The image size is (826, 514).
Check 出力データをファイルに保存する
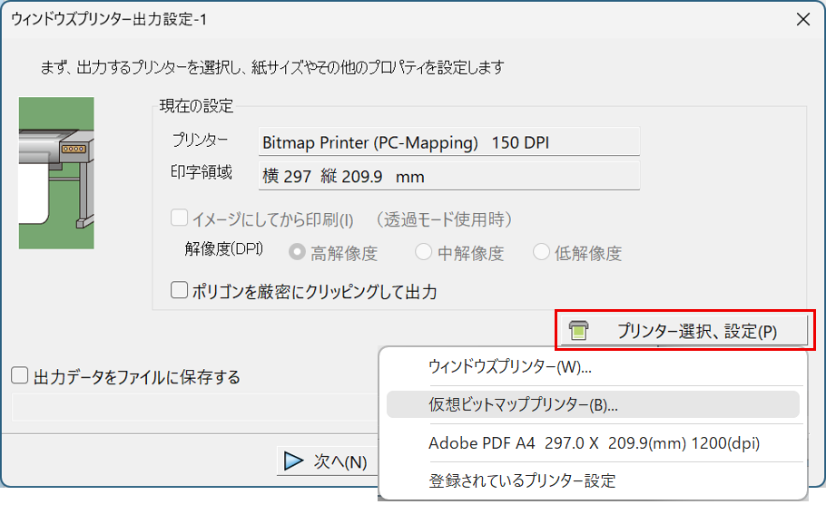point(20,376)
